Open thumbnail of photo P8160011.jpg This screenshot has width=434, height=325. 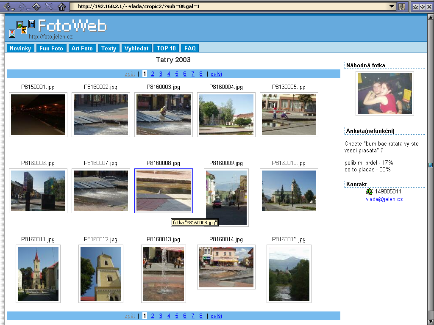coord(38,274)
